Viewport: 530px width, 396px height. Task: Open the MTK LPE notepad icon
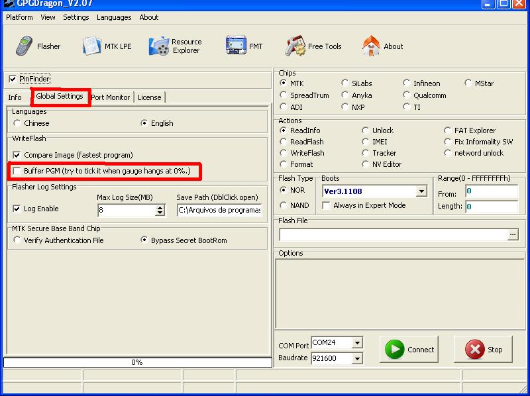pos(91,46)
